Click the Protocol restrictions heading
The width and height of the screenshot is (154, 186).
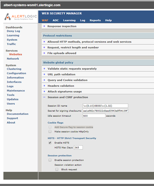57,36
